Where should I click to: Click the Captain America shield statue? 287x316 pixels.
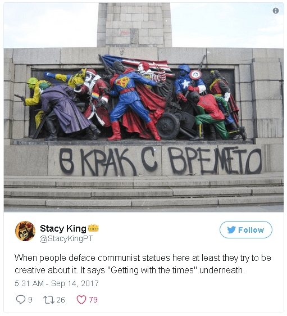pyautogui.click(x=195, y=75)
